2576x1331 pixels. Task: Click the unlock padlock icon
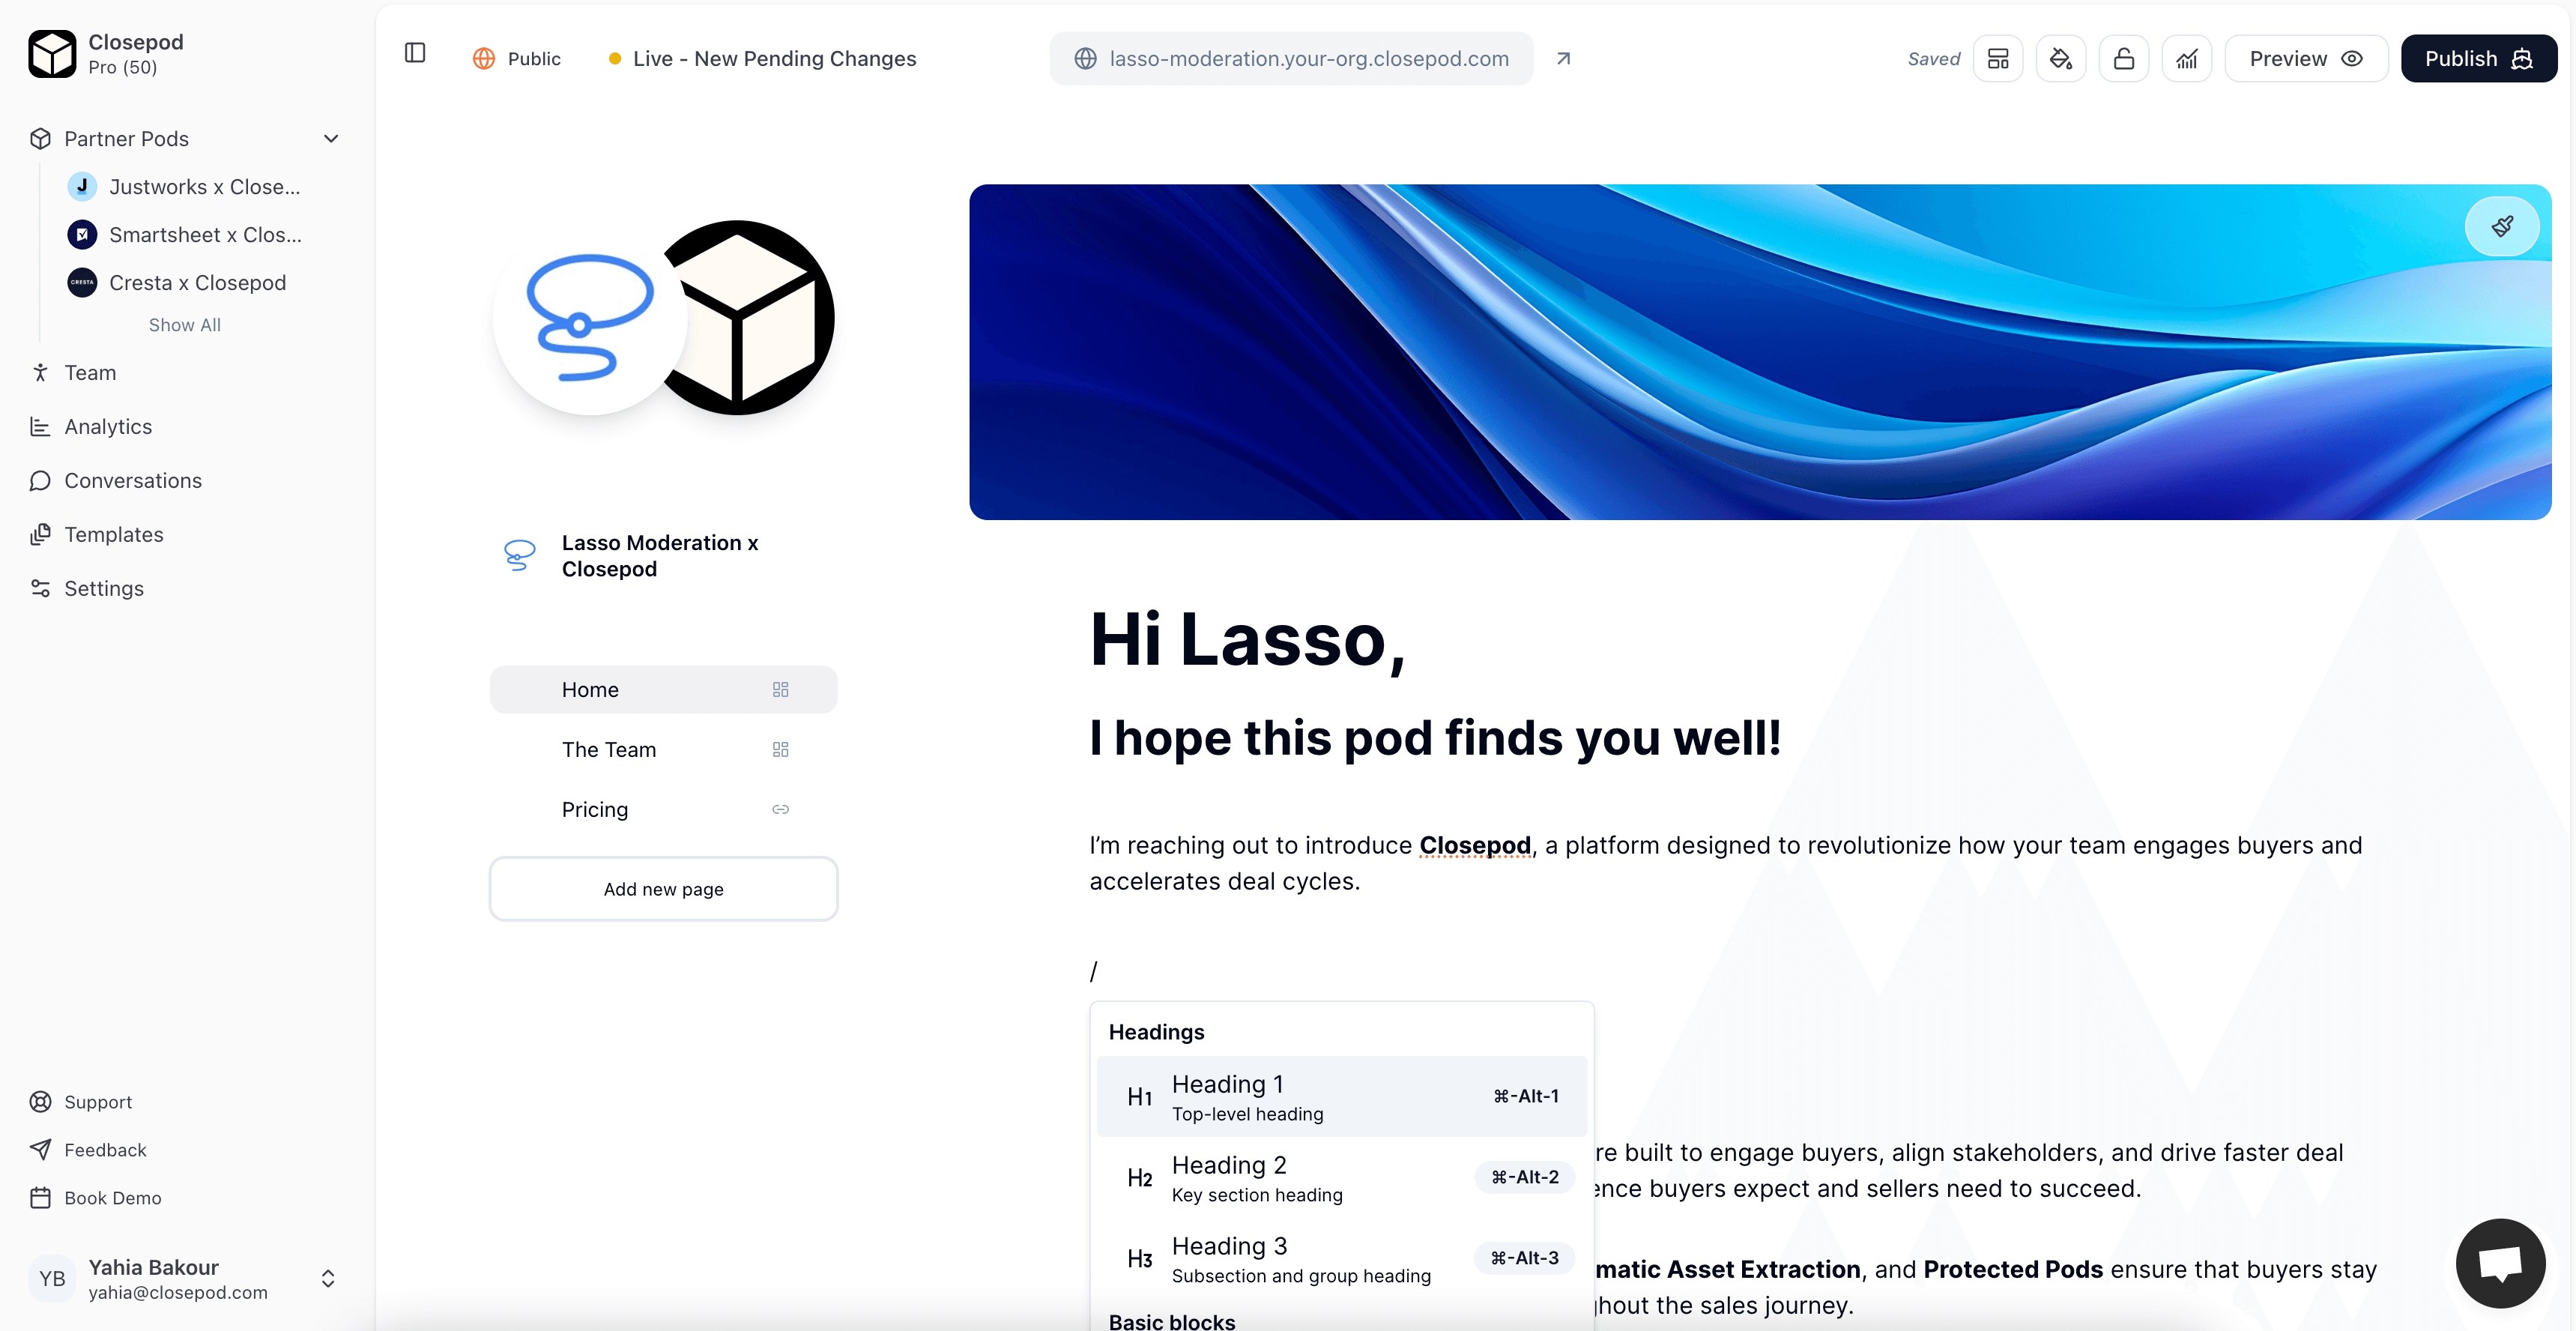pos(2123,59)
